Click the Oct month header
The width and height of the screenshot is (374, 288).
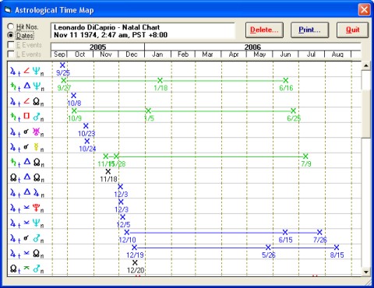(x=80, y=54)
